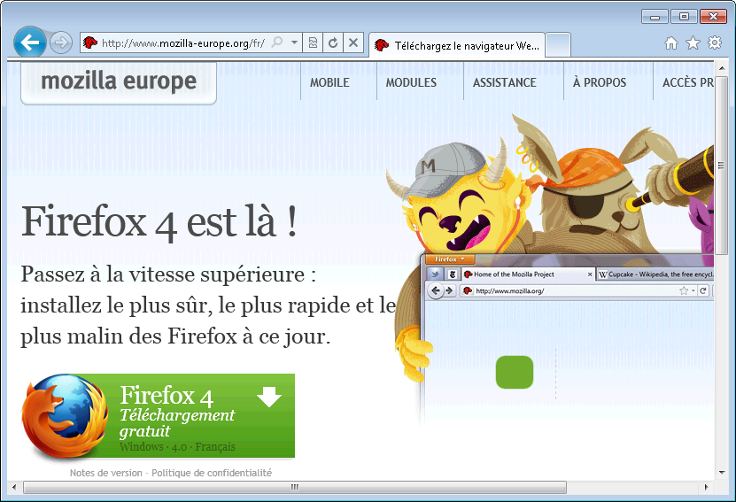Image resolution: width=736 pixels, height=502 pixels.
Task: Click the site favicon in address bar
Action: tap(89, 42)
